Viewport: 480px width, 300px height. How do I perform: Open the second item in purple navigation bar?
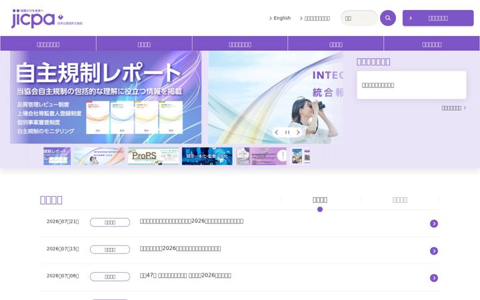click(144, 43)
